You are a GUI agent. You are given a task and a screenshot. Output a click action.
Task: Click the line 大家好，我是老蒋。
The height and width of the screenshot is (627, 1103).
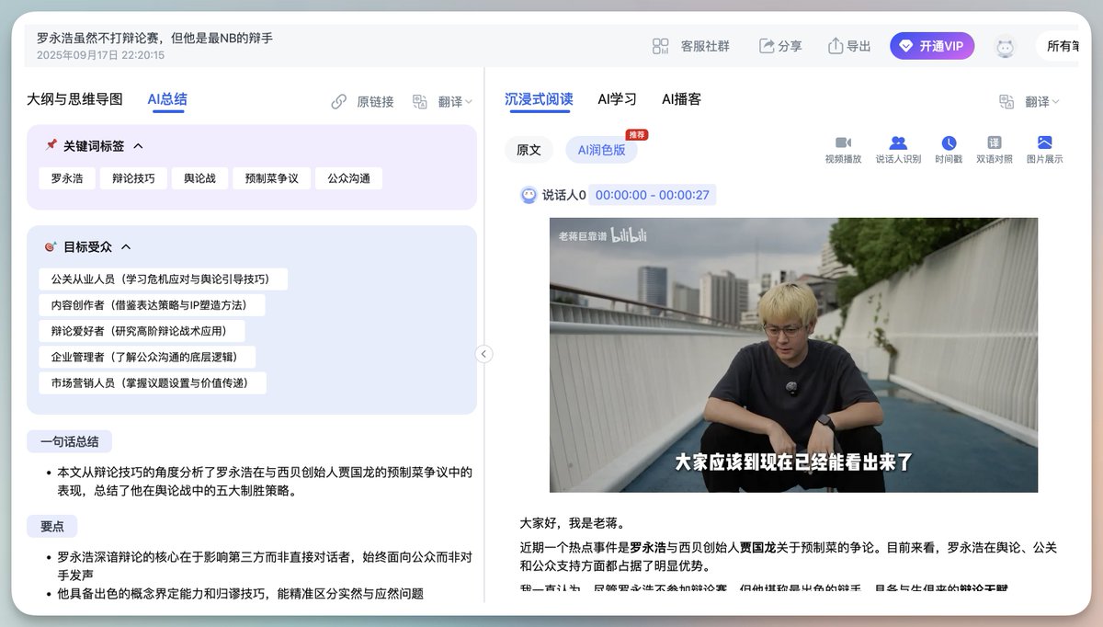click(573, 524)
